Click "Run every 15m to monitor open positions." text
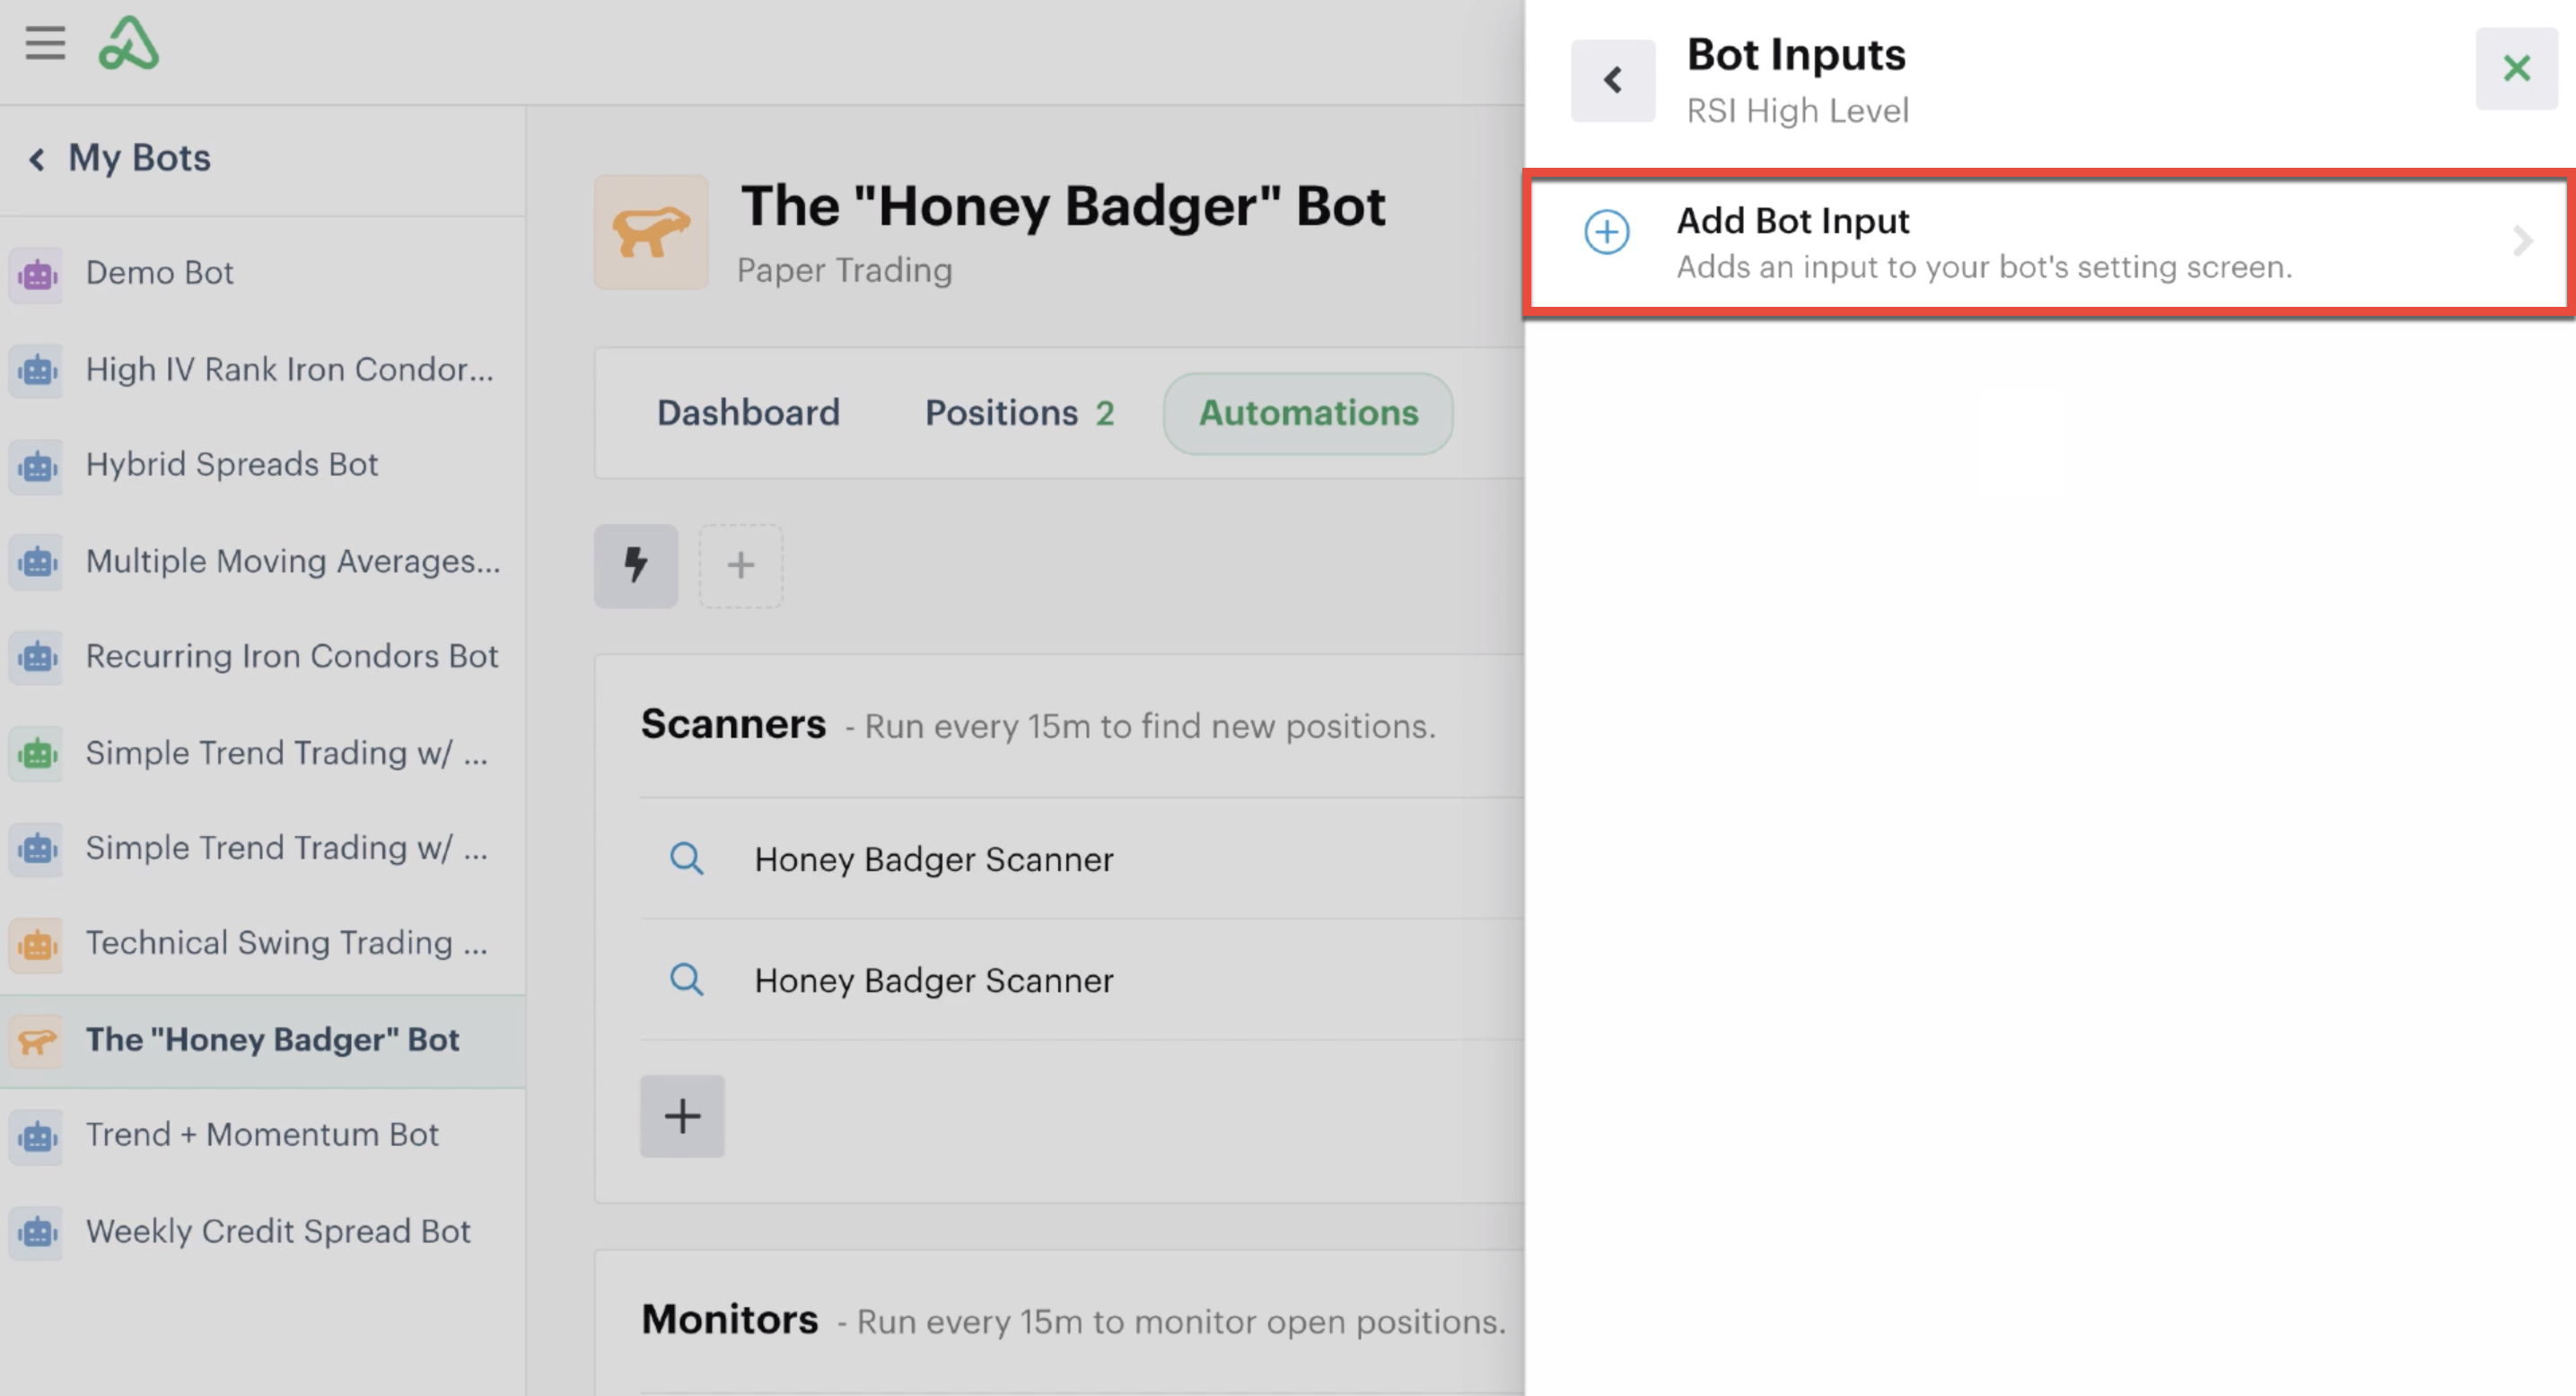This screenshot has width=2576, height=1396. (1181, 1322)
